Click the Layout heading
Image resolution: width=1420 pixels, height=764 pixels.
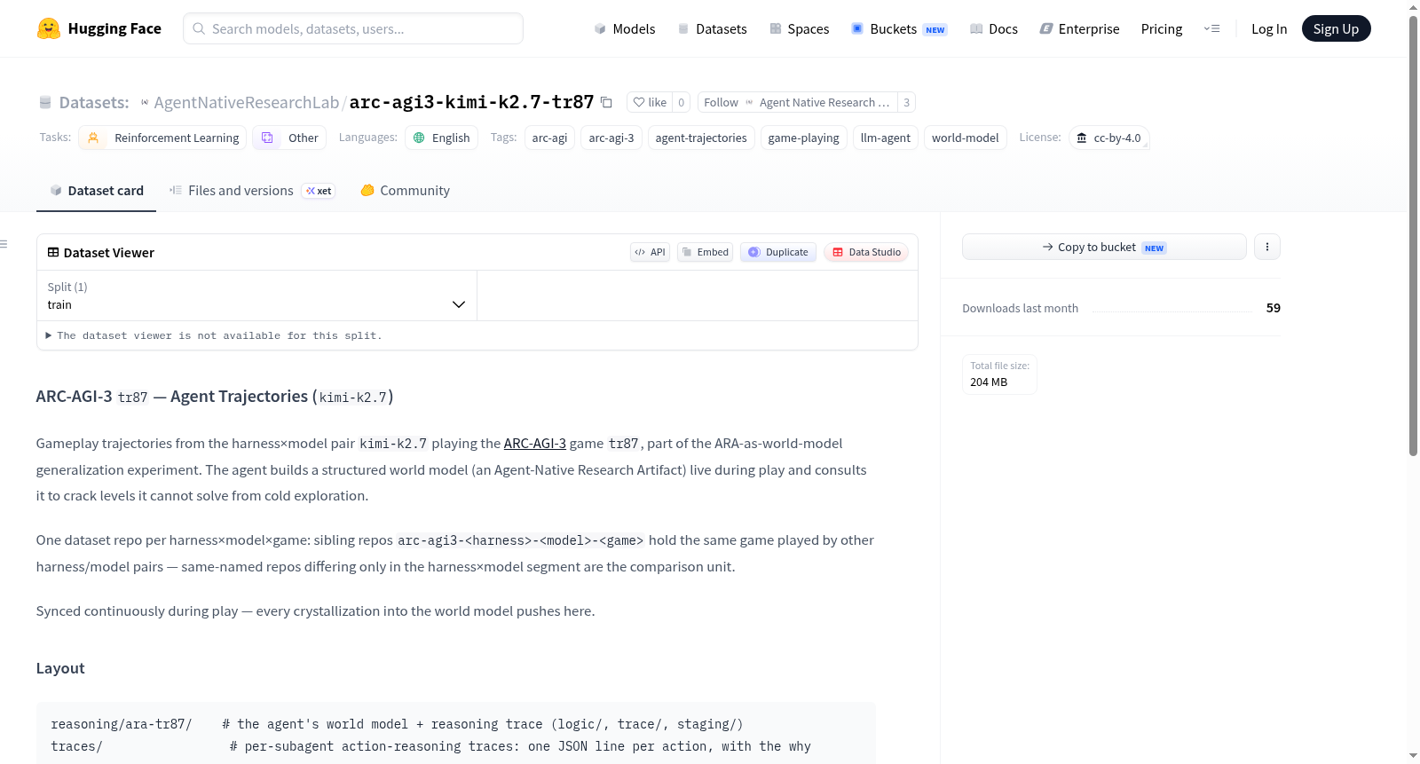tap(60, 668)
